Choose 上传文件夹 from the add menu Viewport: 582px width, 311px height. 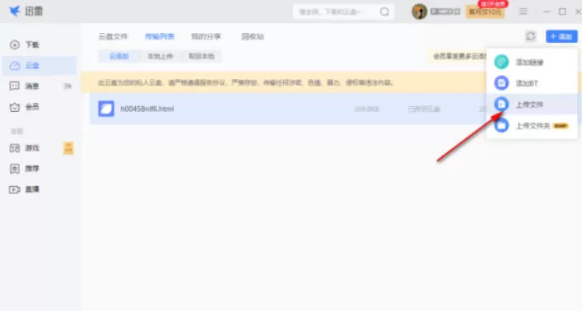click(x=532, y=126)
